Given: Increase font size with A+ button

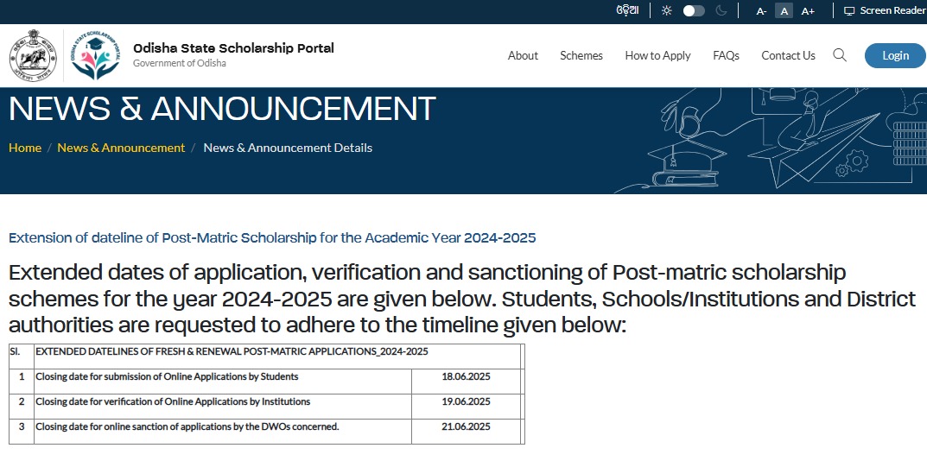Looking at the screenshot, I should pyautogui.click(x=808, y=11).
